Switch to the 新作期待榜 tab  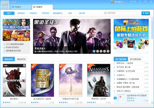point(135,59)
